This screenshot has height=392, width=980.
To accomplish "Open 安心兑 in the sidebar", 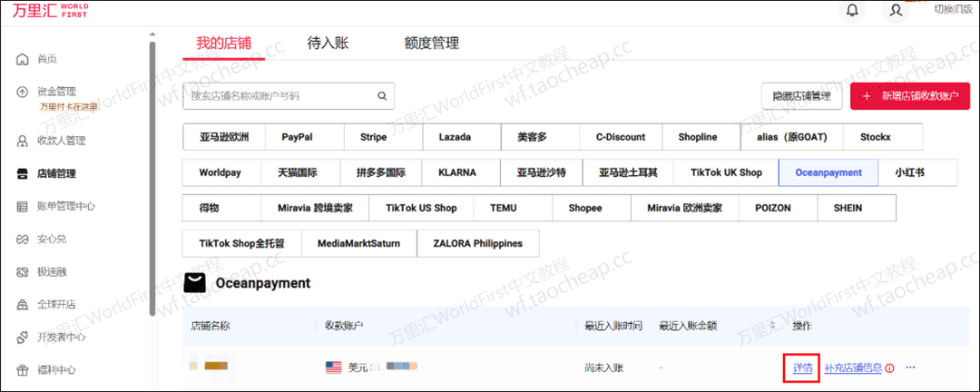I will pos(53,239).
